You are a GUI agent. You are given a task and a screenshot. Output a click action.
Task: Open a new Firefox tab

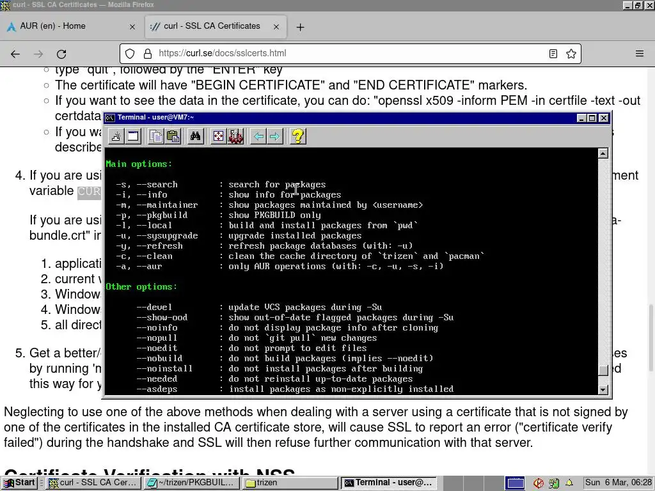pos(300,27)
